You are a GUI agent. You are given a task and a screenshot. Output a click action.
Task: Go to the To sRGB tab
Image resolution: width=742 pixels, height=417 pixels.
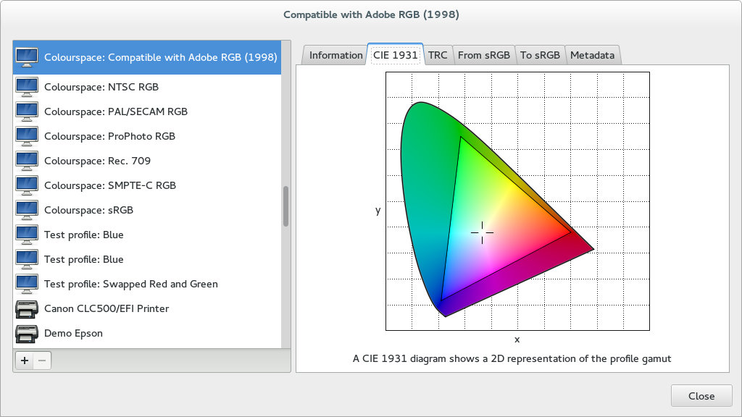click(x=540, y=55)
